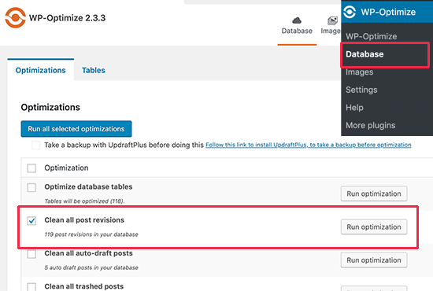
Task: Tick the Clean all trashed posts checkbox
Action: tap(31, 287)
